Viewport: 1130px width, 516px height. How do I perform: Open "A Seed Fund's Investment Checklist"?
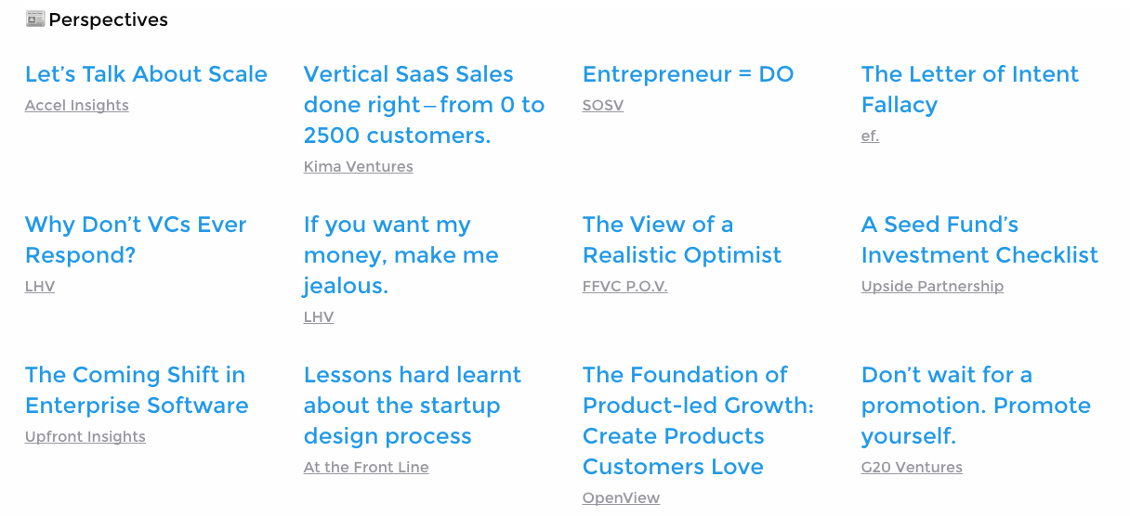point(979,239)
